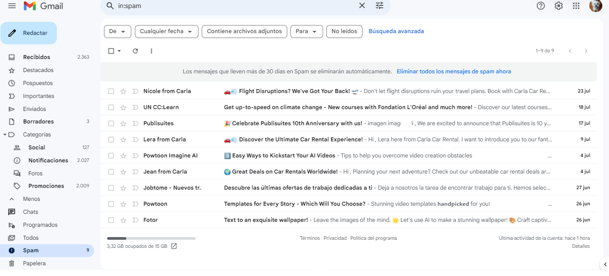Go to the Recibidos inbox folder
Viewport: 609px width, 276px height.
click(36, 57)
